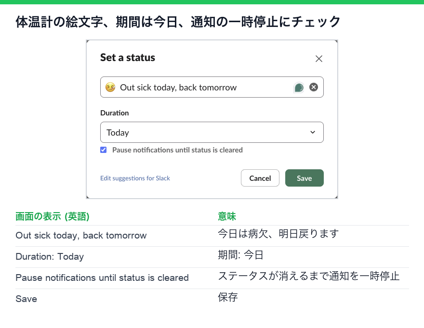Click the Duration dropdown chevron arrow
424x328 pixels.
[x=313, y=132]
